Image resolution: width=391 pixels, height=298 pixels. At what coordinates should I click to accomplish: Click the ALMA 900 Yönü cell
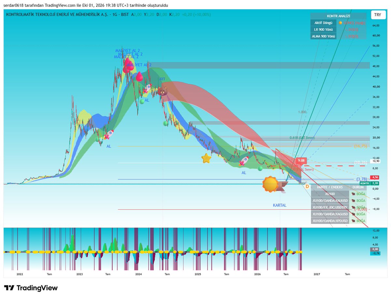[x=323, y=36]
